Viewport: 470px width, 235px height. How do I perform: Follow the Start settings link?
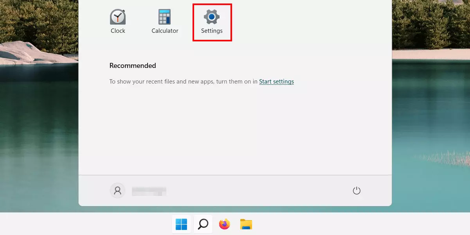coord(276,82)
